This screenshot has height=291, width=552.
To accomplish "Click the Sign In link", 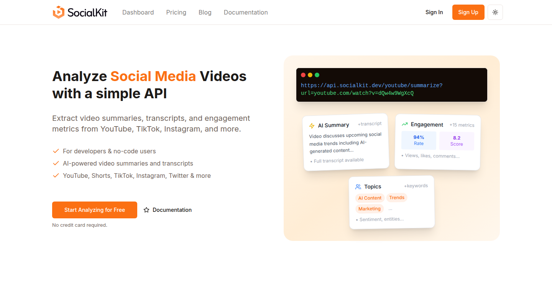I will click(x=434, y=12).
